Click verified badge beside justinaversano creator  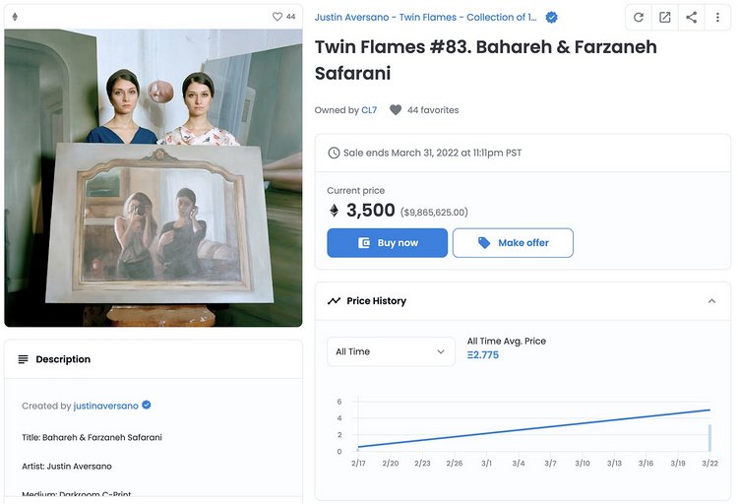point(147,406)
